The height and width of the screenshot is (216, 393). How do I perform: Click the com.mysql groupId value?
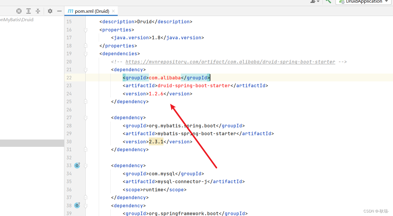coord(162,174)
